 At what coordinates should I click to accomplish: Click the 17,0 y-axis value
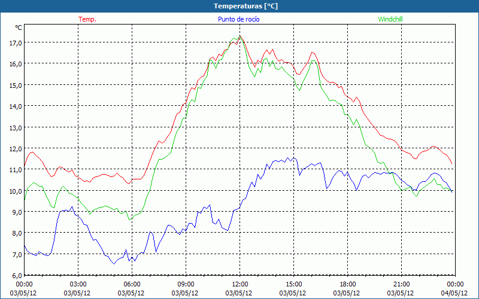point(15,42)
